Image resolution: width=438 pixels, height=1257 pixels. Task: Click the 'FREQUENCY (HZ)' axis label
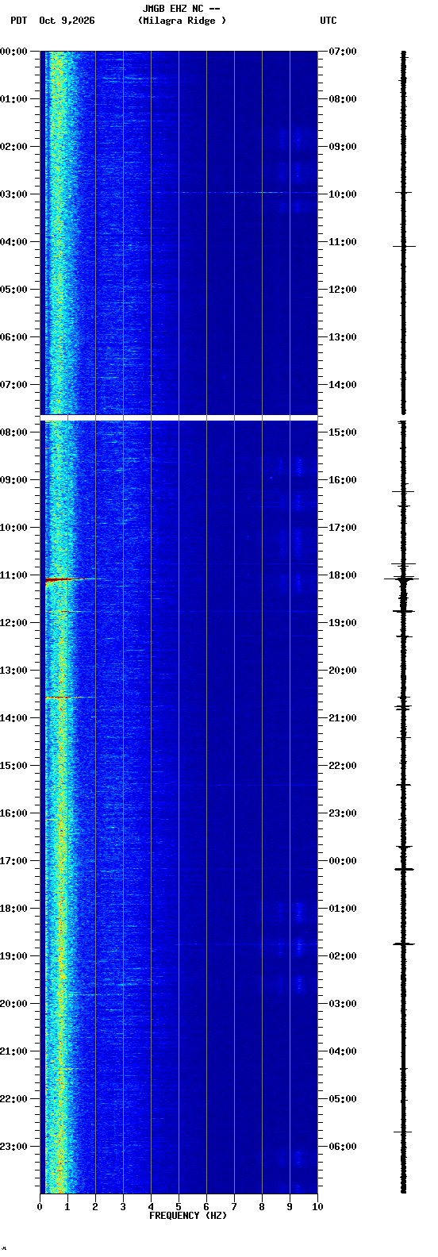[x=187, y=1216]
